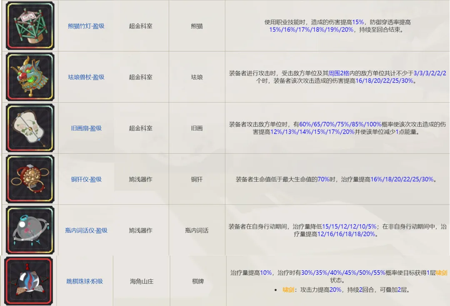The height and width of the screenshot is (306, 450).
Task: Select the 瓶内词话 category cell
Action: pyautogui.click(x=197, y=230)
